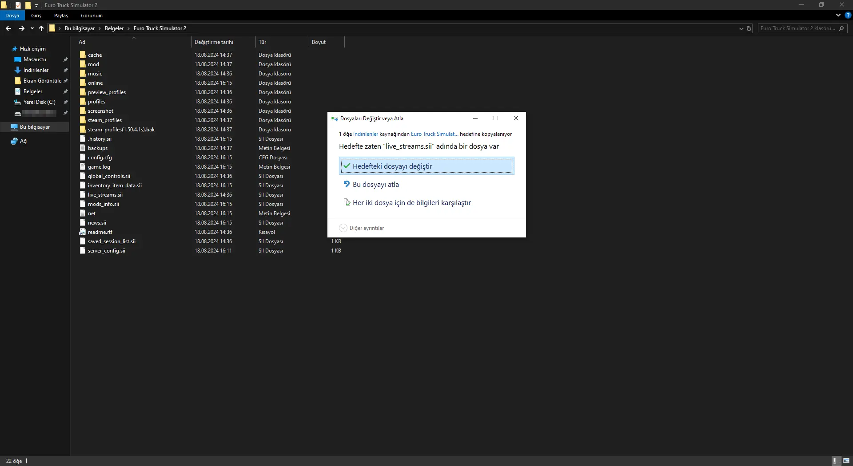Go up one folder level

click(x=41, y=28)
